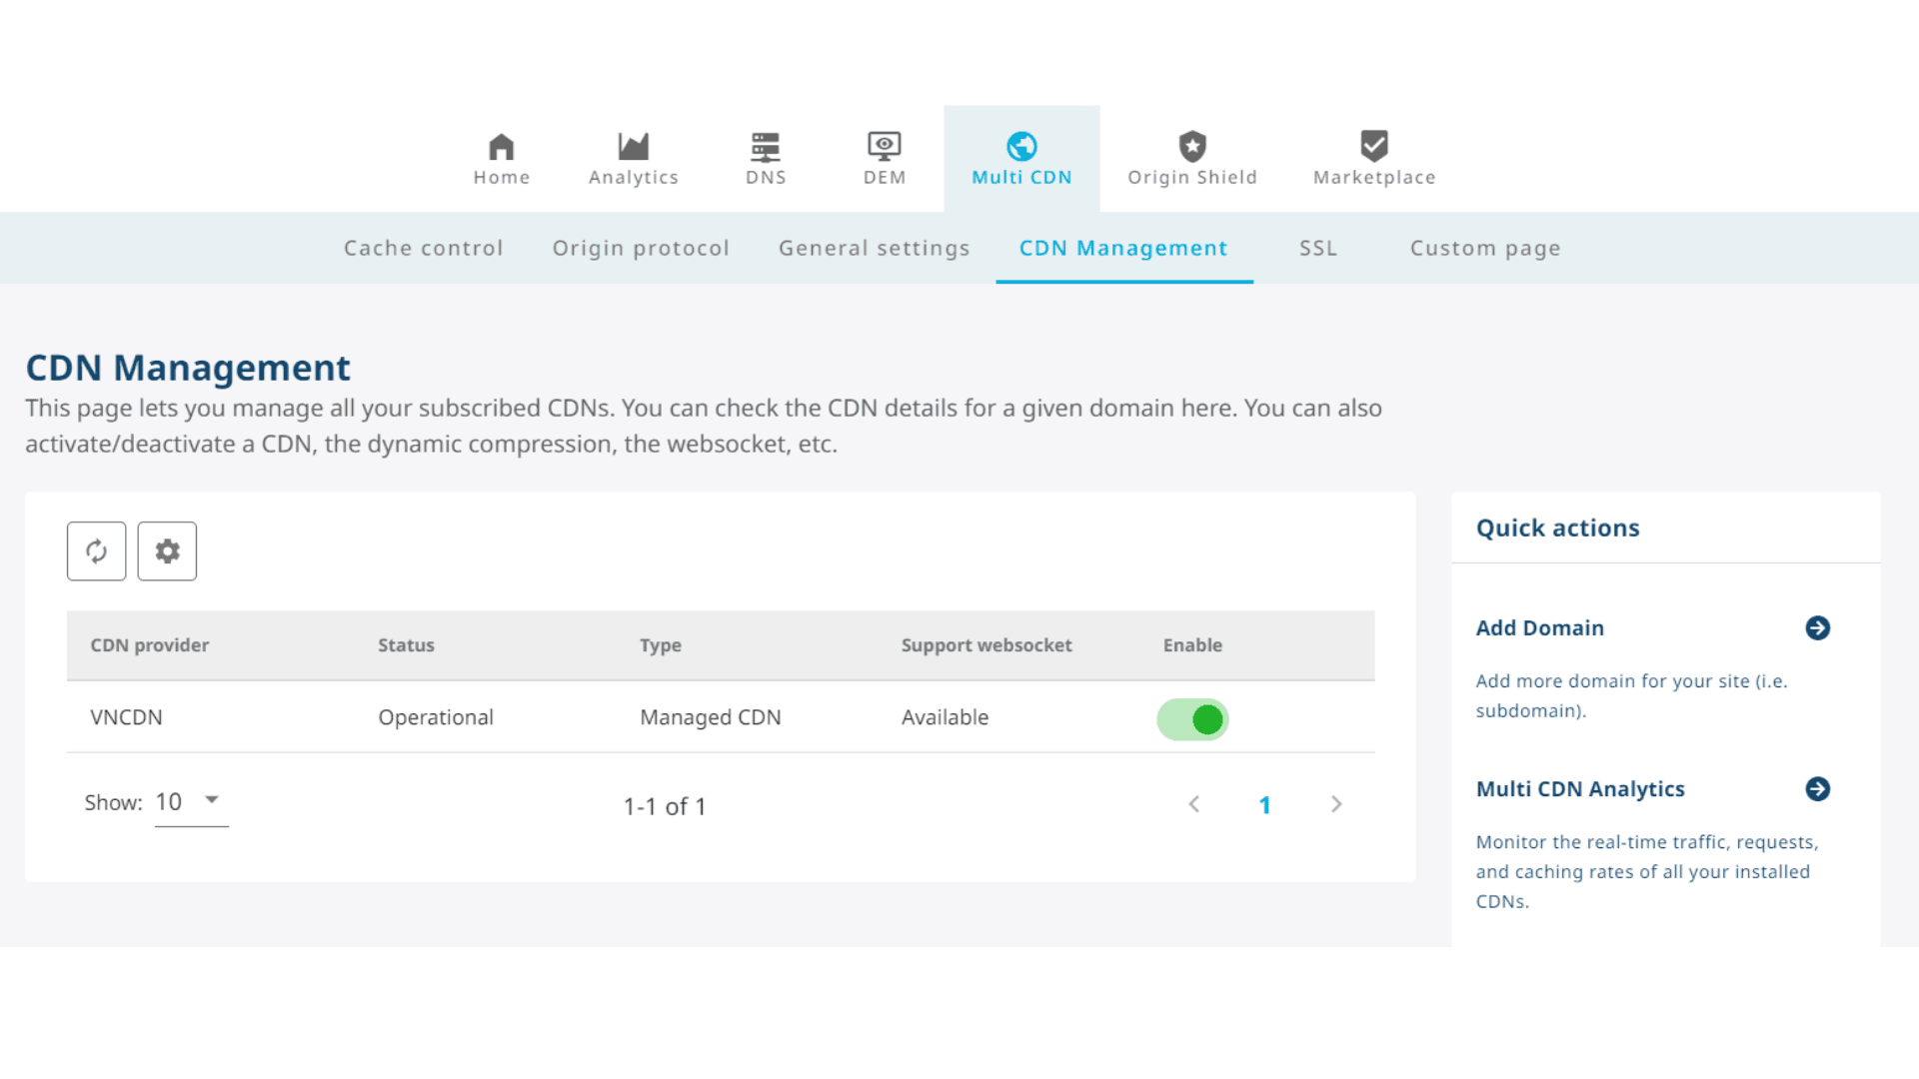Open the Show rows-per-page dropdown
The height and width of the screenshot is (1079, 1919).
coord(192,803)
